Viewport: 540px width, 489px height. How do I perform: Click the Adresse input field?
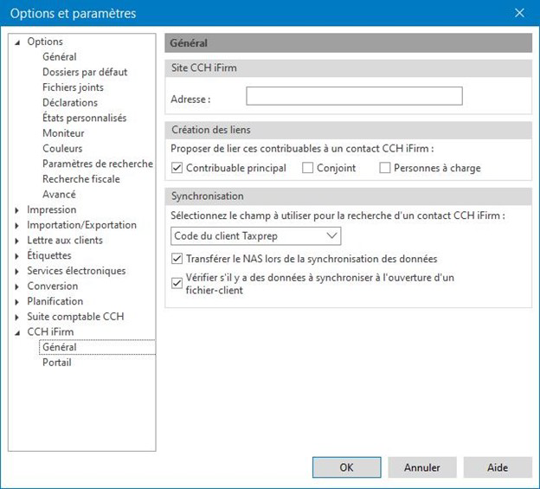coord(354,96)
